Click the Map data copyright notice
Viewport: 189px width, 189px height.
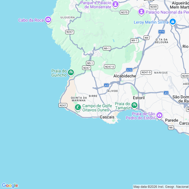click(161, 187)
